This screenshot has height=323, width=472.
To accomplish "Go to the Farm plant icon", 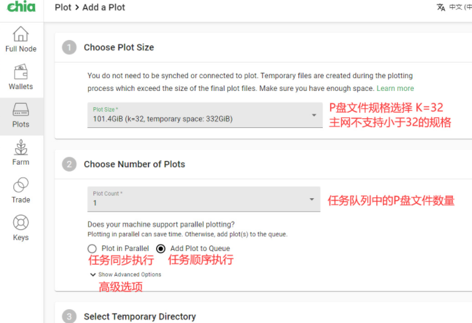I will 21,148.
